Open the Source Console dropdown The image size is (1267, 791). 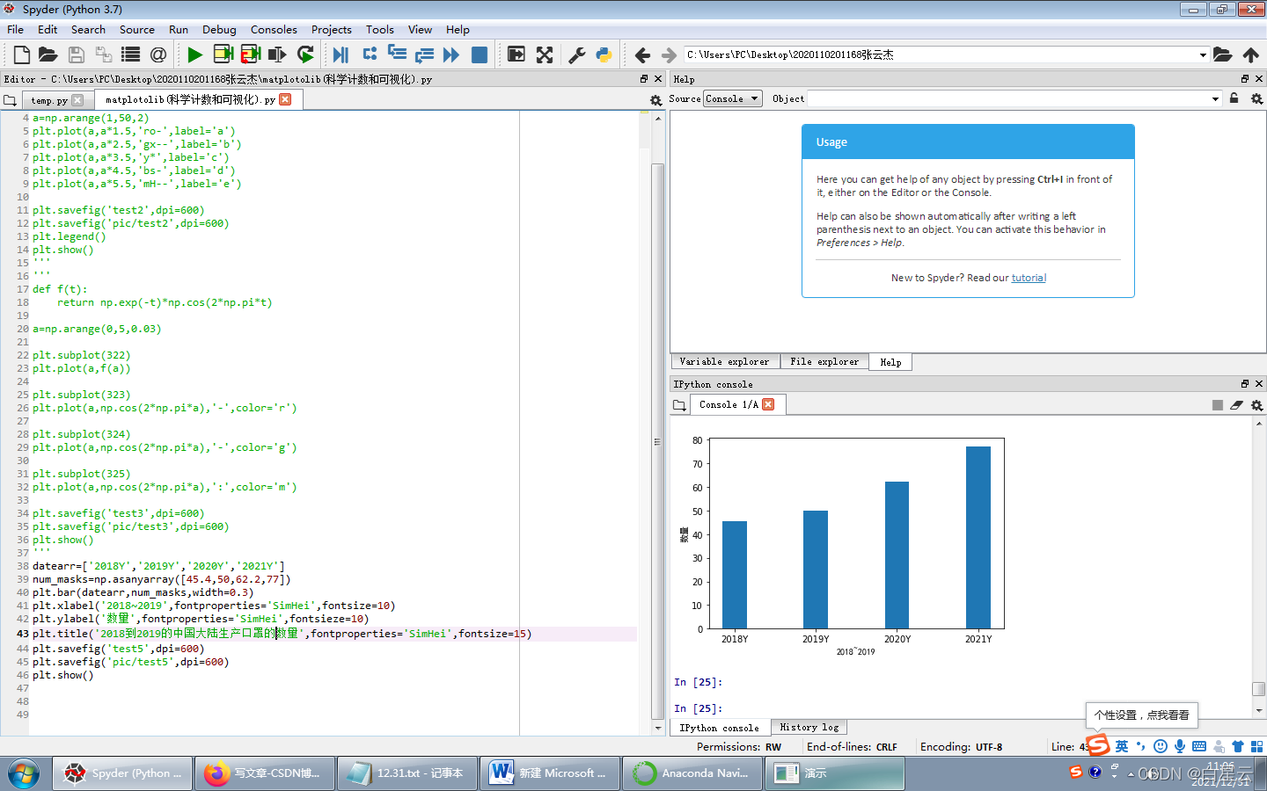[732, 98]
